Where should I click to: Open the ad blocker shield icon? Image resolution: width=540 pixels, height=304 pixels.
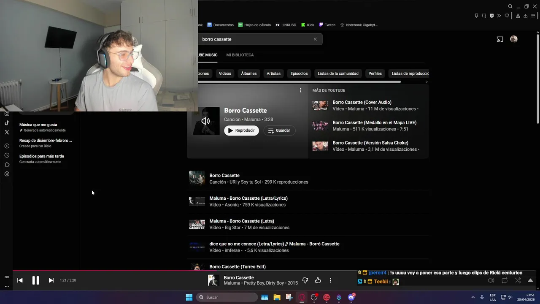(491, 16)
